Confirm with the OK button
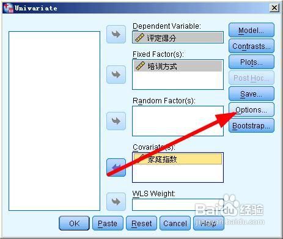 (x=74, y=223)
